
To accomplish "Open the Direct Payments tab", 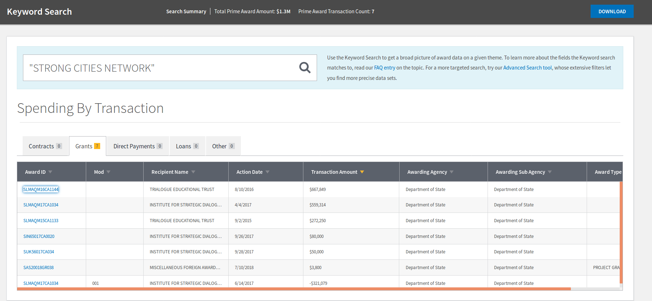I will 138,146.
